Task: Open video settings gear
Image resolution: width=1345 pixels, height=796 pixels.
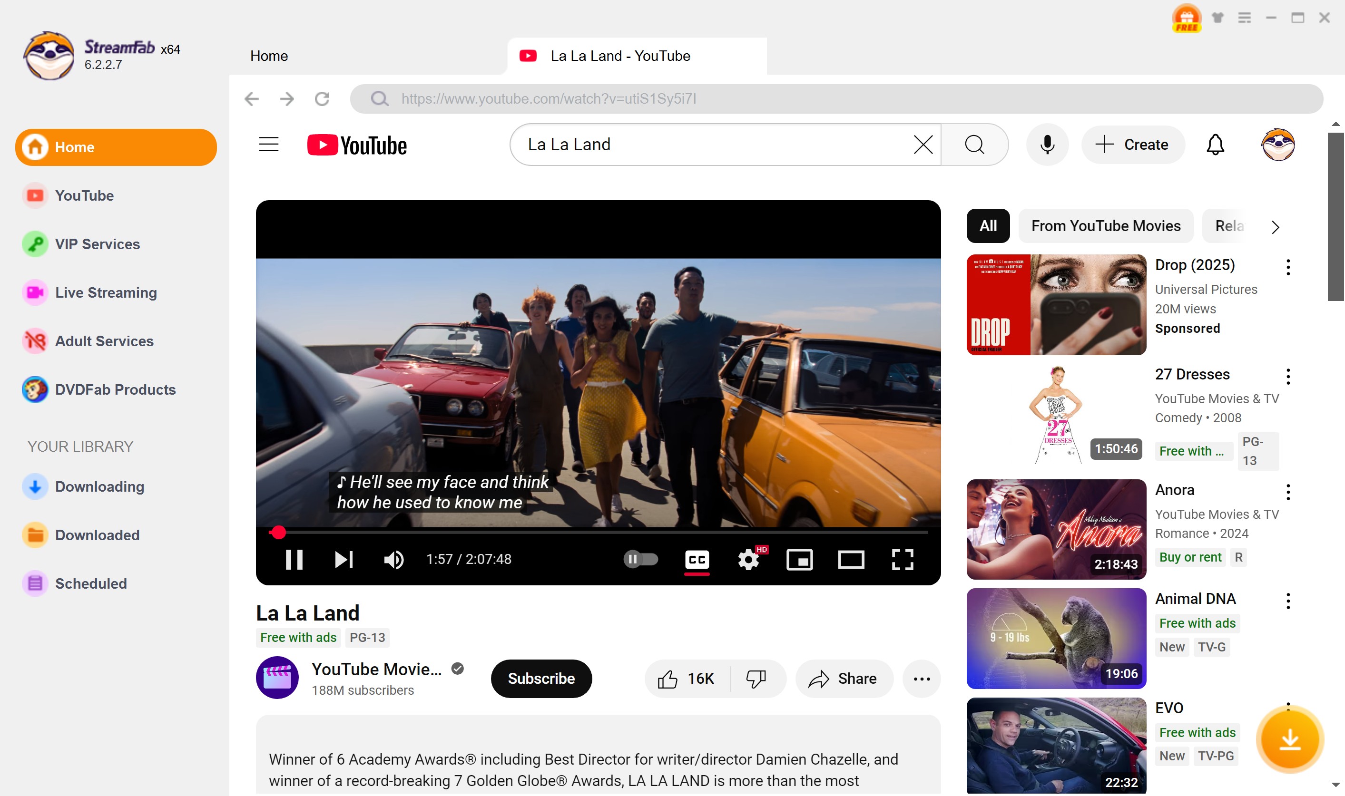Action: click(x=748, y=560)
